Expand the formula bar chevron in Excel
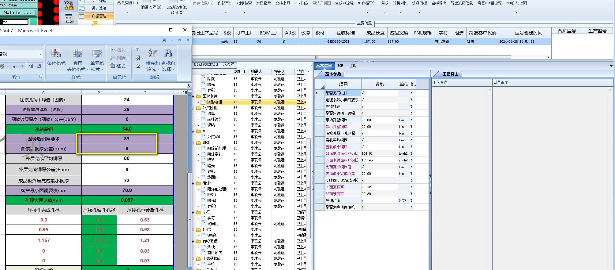This screenshot has height=270, width=615. (189, 85)
